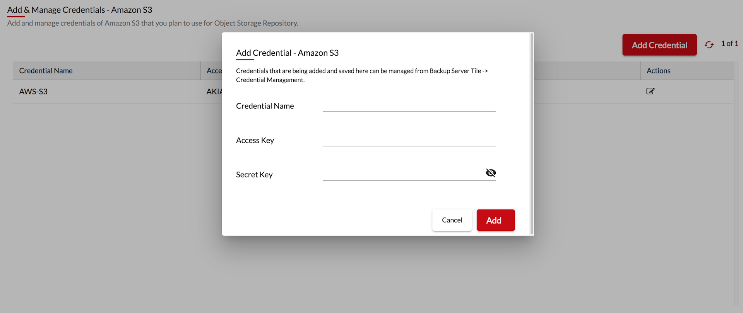Click the Add Credential button
The height and width of the screenshot is (313, 743).
659,45
